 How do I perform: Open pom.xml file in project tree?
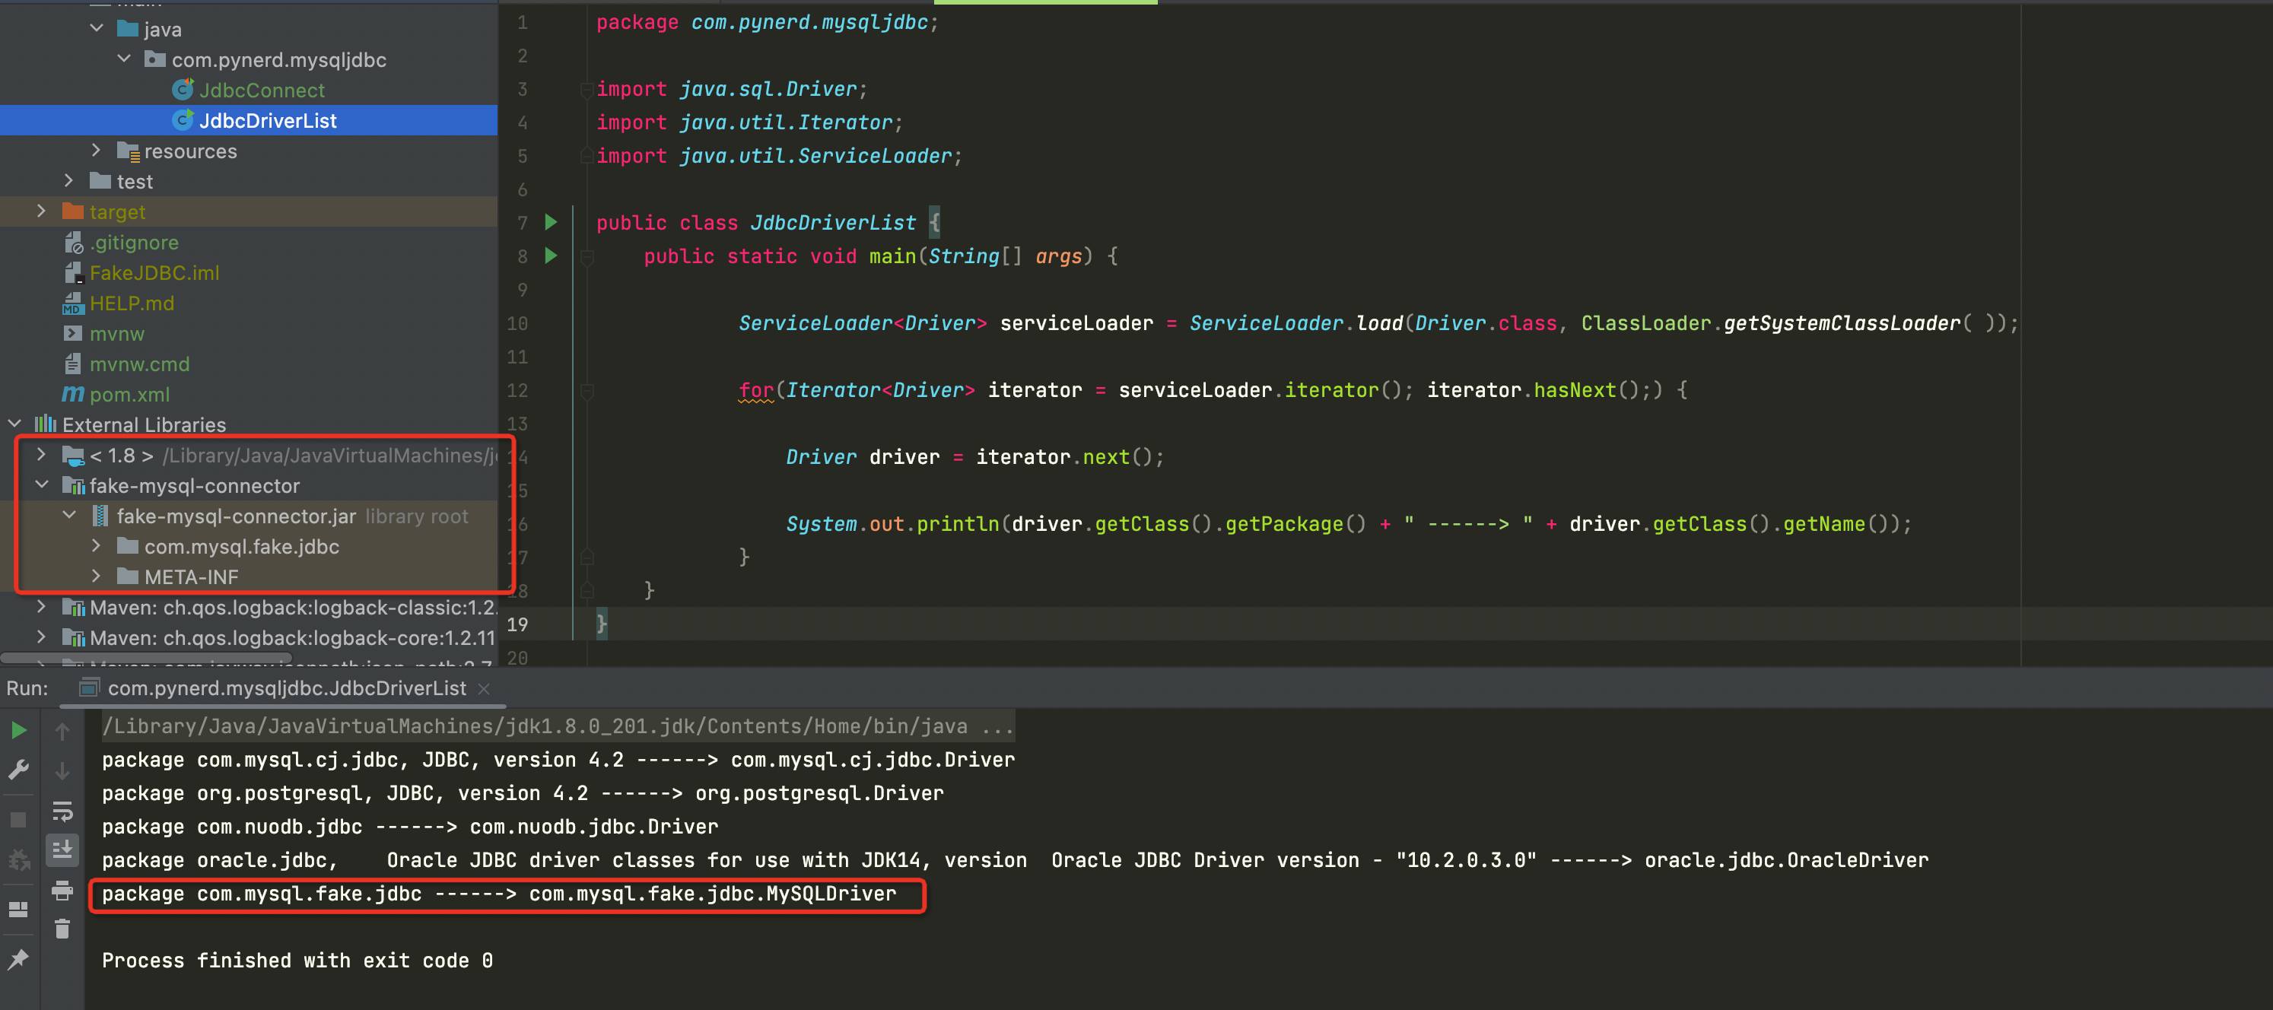129,394
